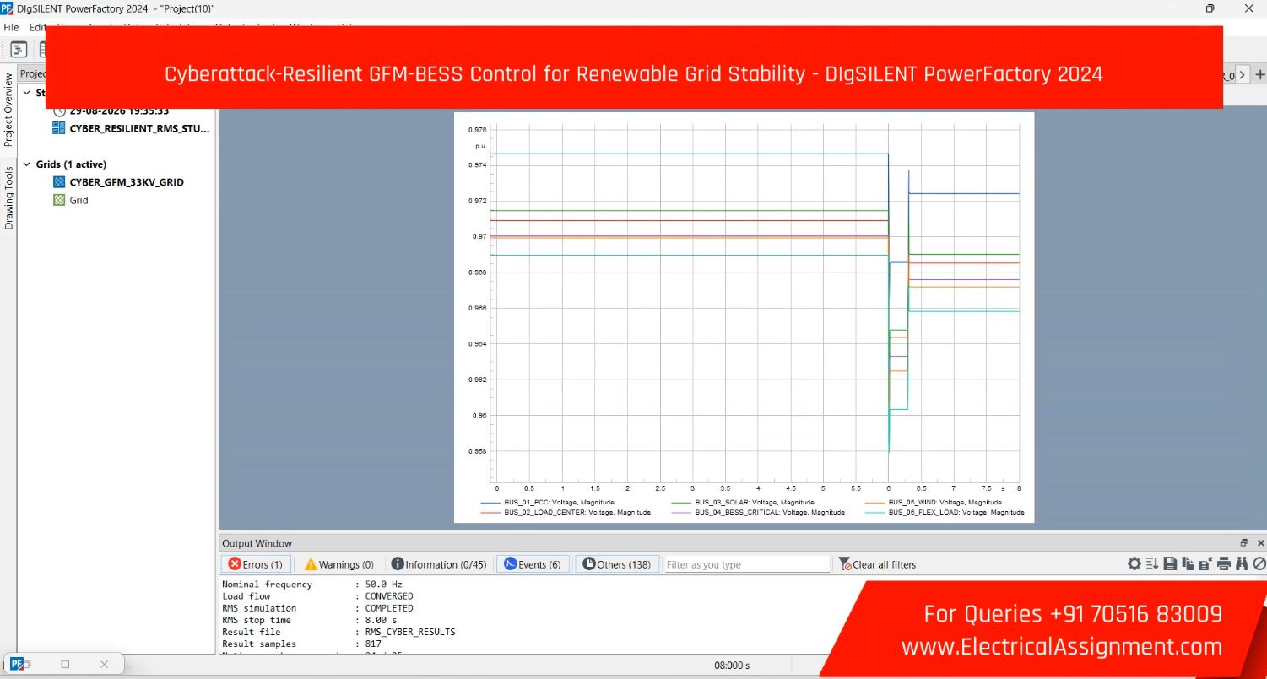Undock the Output Window with the float icon
Screen dimensions: 1267x679
pos(1243,543)
